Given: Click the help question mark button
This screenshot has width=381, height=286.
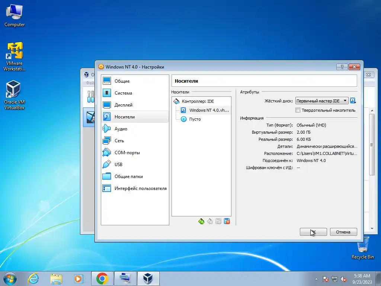Looking at the screenshot, I should pos(342,67).
